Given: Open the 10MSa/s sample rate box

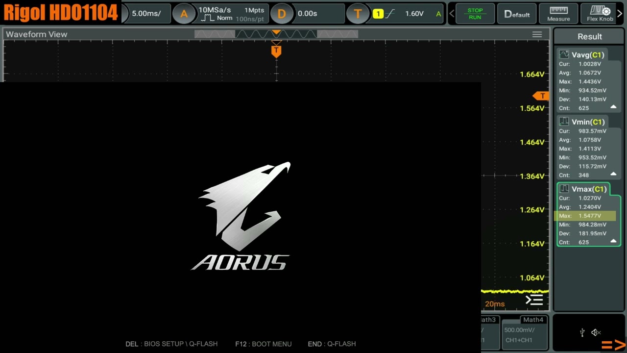Looking at the screenshot, I should click(233, 14).
